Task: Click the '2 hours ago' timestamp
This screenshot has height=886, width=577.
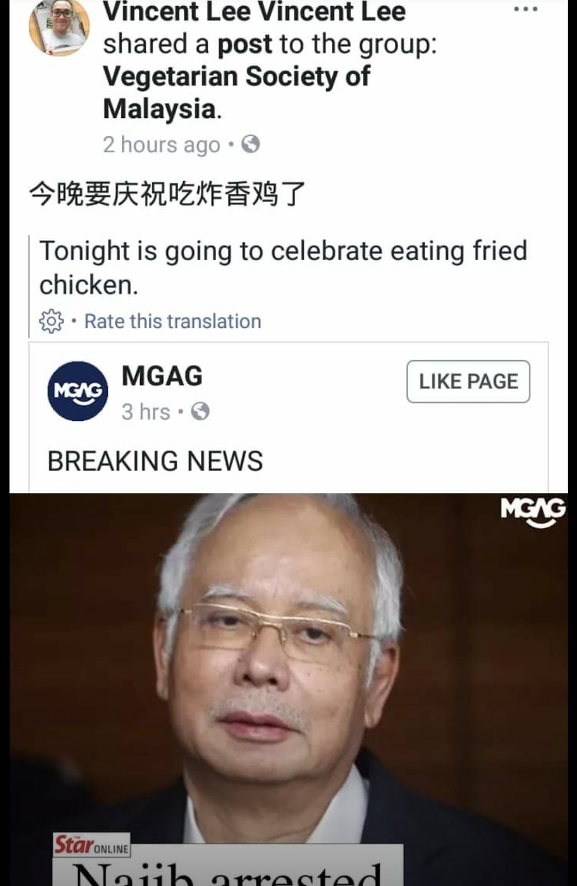Action: tap(162, 145)
